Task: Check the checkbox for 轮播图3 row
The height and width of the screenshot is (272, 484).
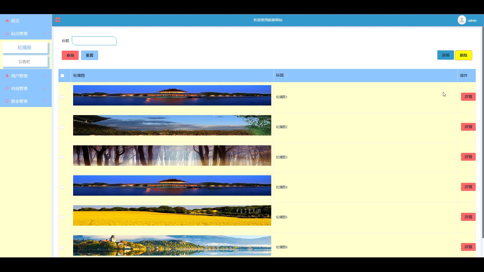Action: 63,157
